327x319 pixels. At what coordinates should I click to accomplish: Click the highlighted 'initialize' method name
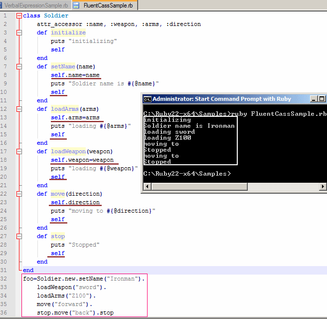(x=68, y=32)
